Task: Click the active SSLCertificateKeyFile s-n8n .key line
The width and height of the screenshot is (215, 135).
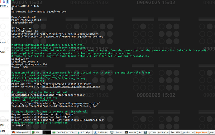Action: click(57, 37)
